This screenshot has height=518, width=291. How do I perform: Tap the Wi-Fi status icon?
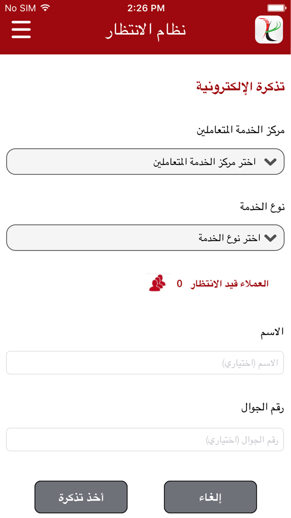click(x=45, y=8)
